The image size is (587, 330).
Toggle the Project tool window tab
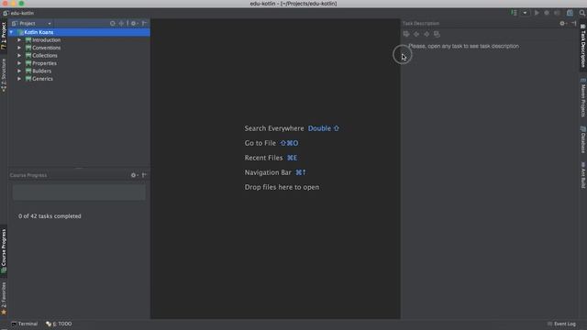click(4, 36)
